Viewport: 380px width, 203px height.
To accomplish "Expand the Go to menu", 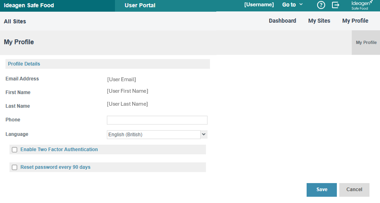I will point(292,5).
